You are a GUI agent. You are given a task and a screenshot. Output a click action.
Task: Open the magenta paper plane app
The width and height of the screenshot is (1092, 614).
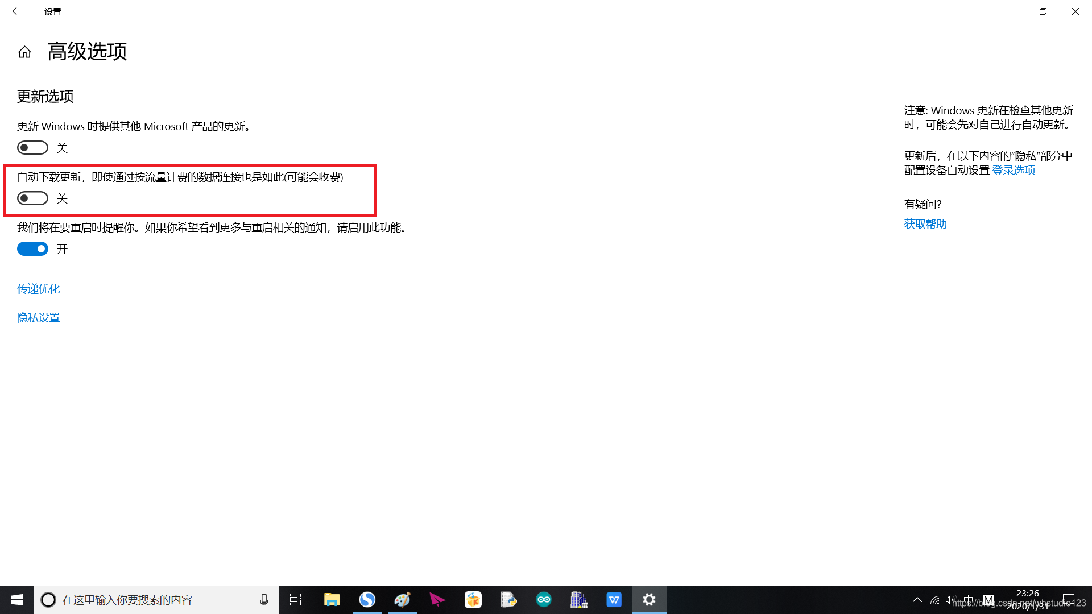tap(437, 600)
